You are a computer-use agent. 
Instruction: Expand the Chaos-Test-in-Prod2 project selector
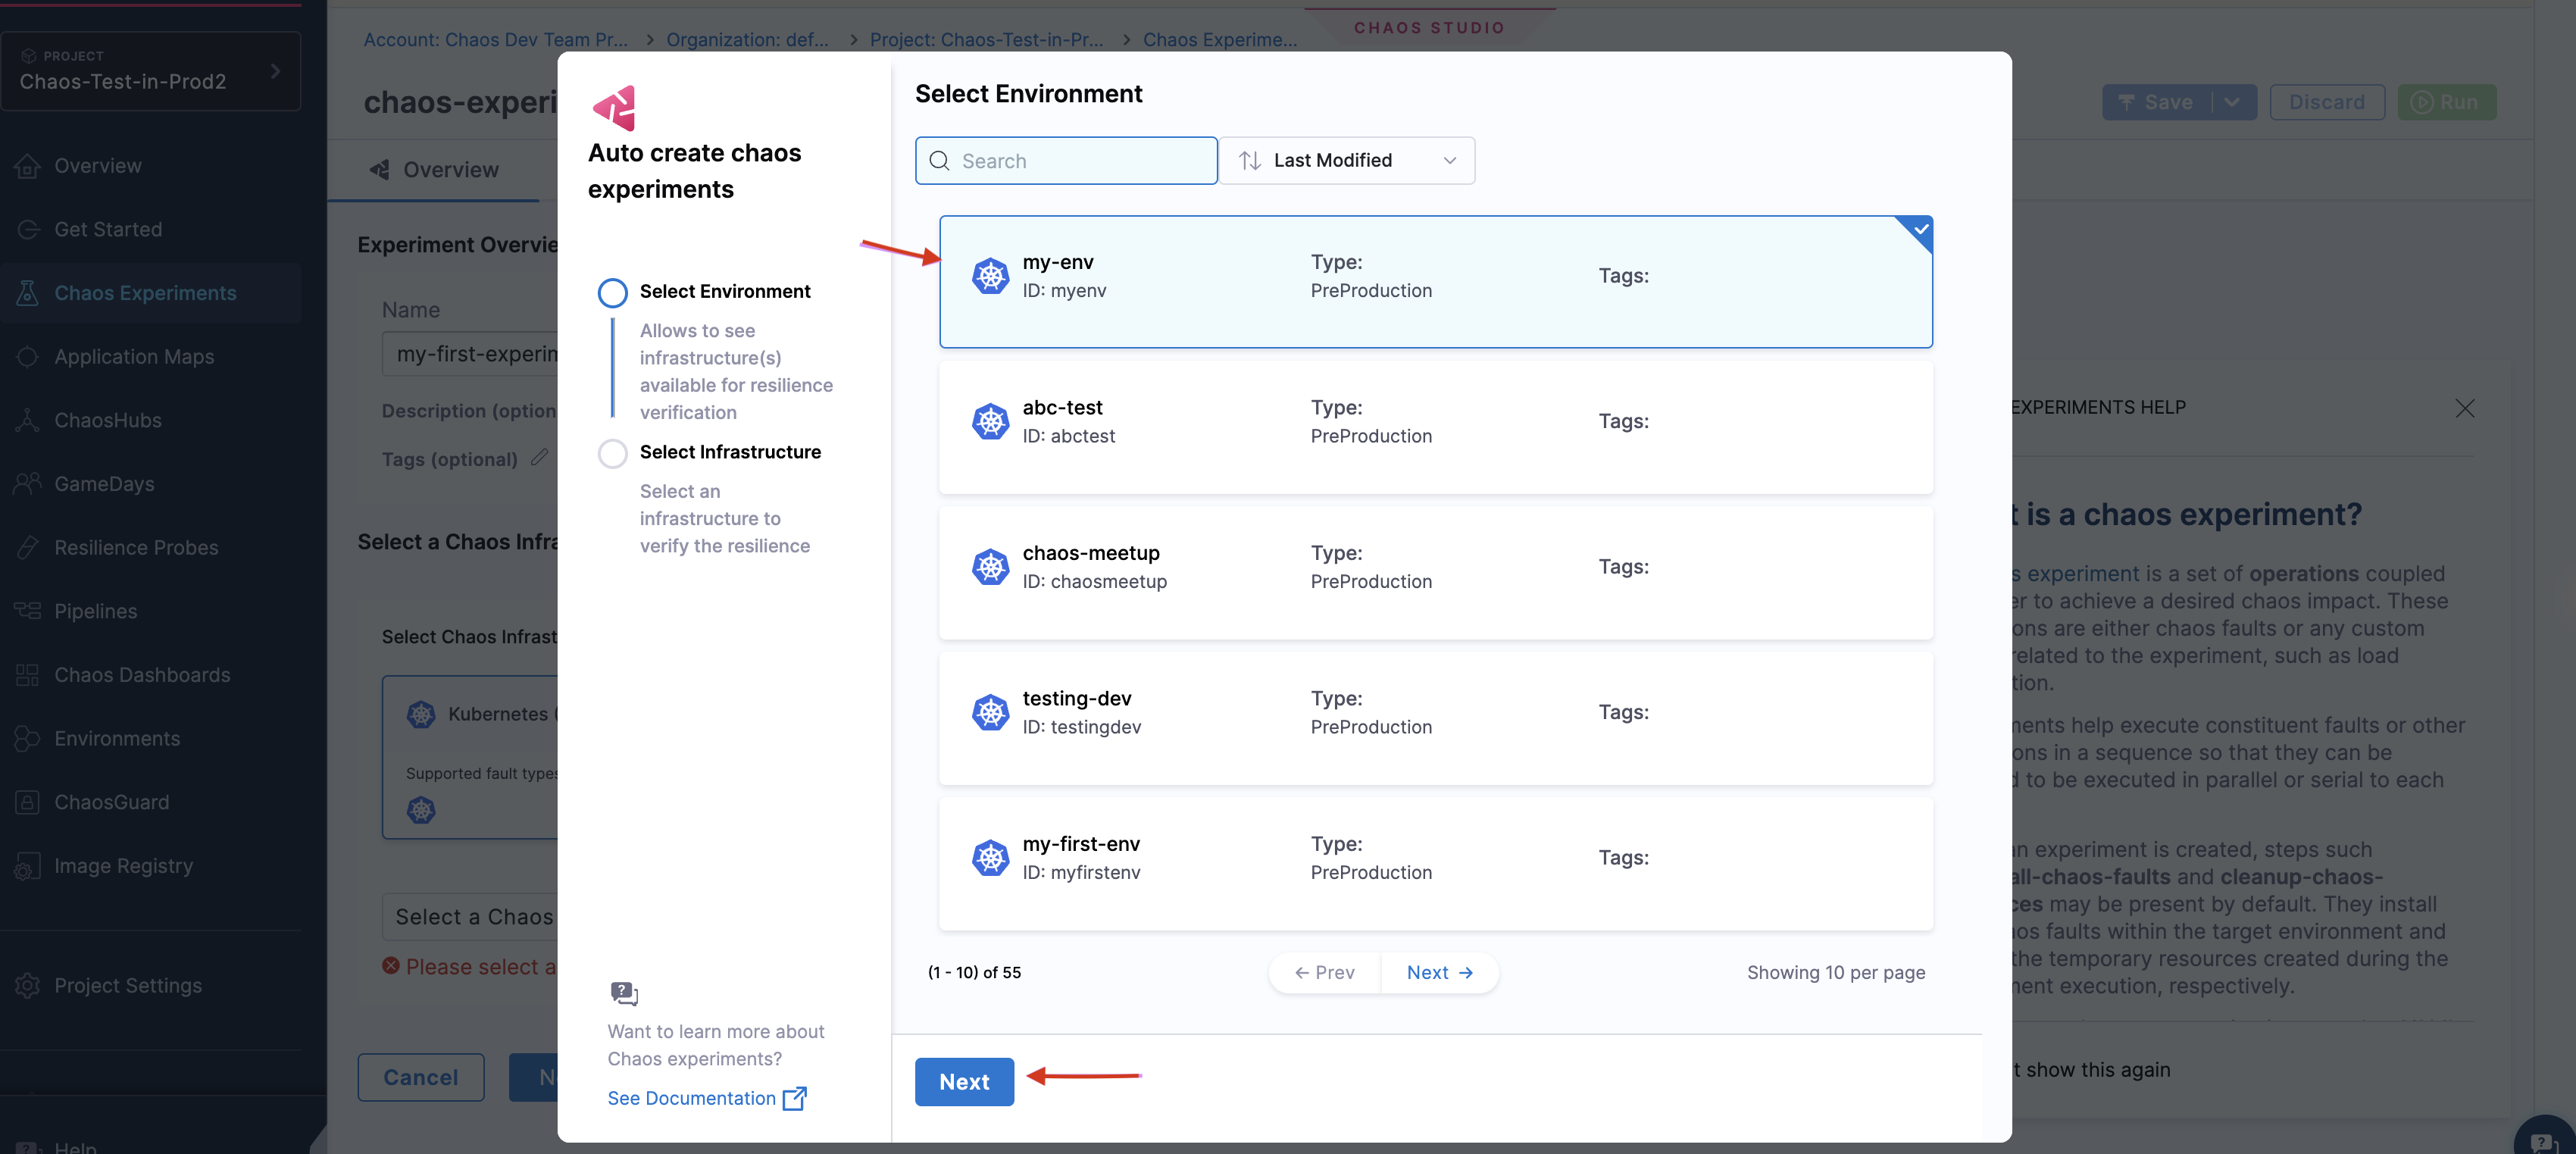(151, 71)
